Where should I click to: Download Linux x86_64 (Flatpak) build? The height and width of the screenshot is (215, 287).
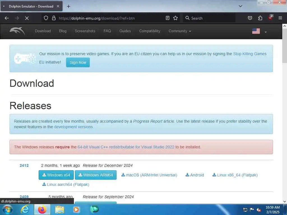coord(235,175)
